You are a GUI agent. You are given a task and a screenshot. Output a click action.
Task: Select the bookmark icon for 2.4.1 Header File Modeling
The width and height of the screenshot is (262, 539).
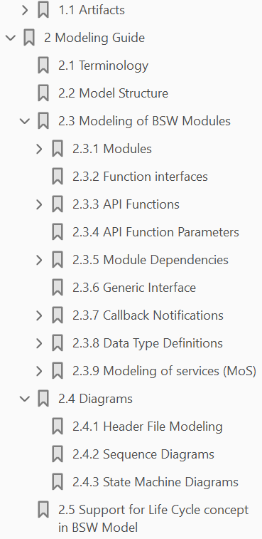click(58, 427)
